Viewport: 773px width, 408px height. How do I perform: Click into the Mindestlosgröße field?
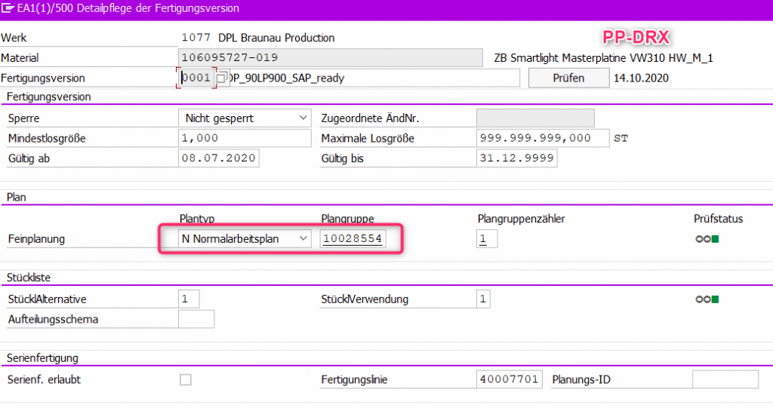click(x=245, y=139)
